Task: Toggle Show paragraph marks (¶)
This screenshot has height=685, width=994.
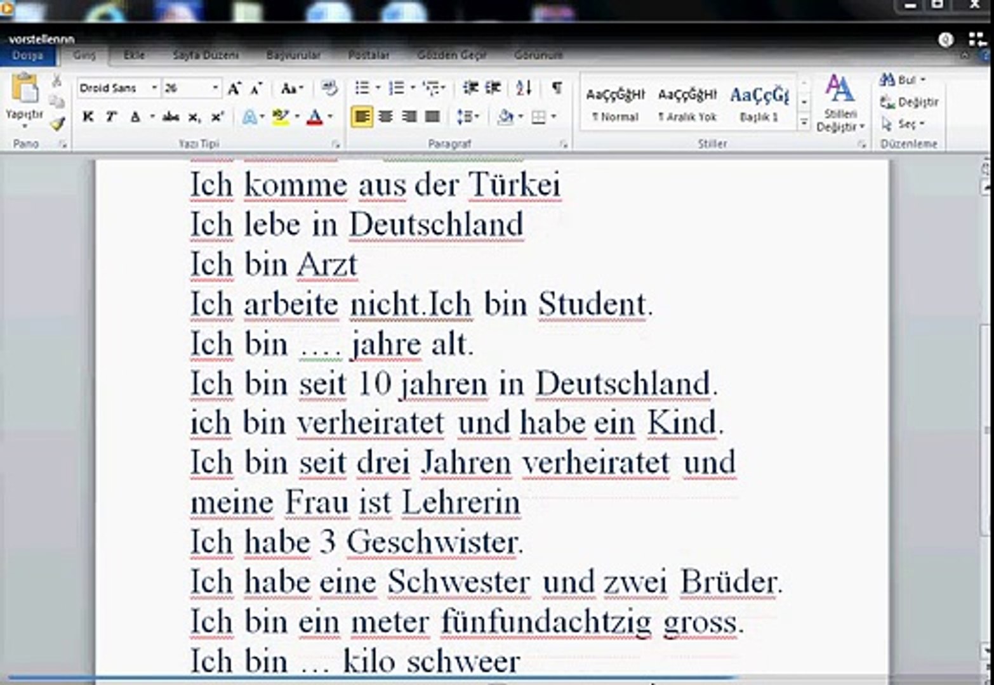Action: tap(557, 88)
